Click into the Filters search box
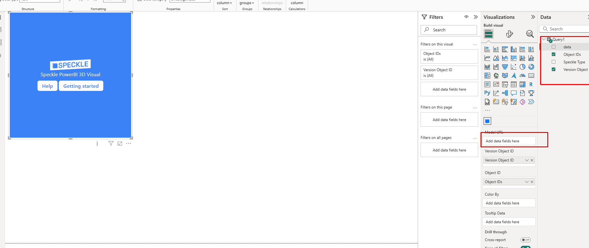 (x=449, y=30)
